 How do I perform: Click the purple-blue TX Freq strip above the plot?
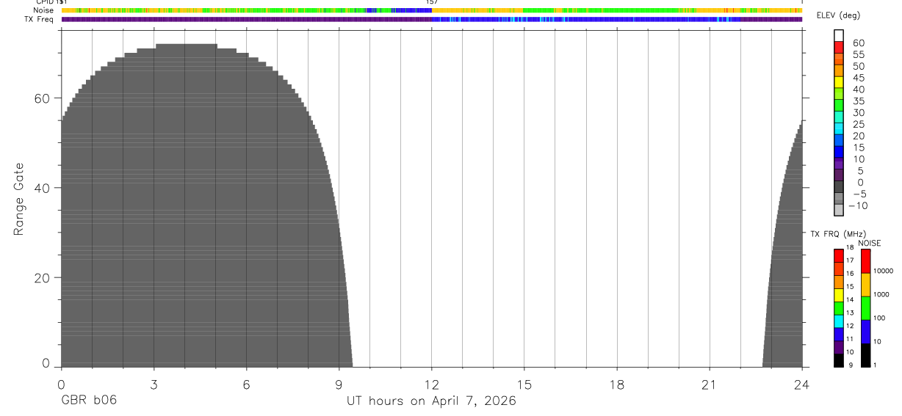coord(431,19)
